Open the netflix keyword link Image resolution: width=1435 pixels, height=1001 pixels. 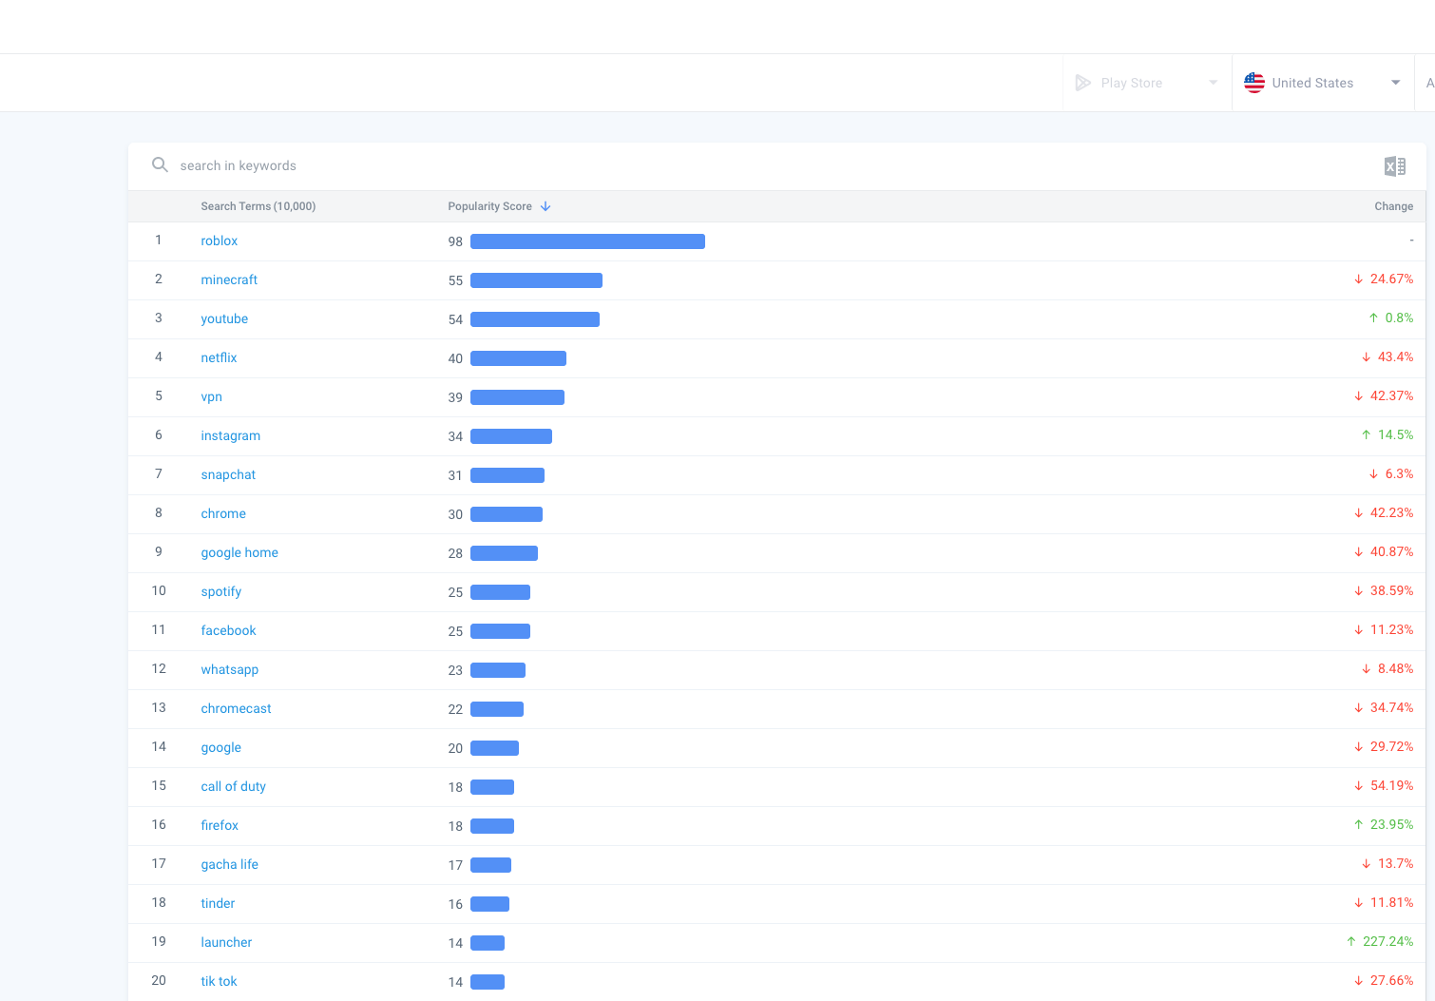[x=219, y=358]
